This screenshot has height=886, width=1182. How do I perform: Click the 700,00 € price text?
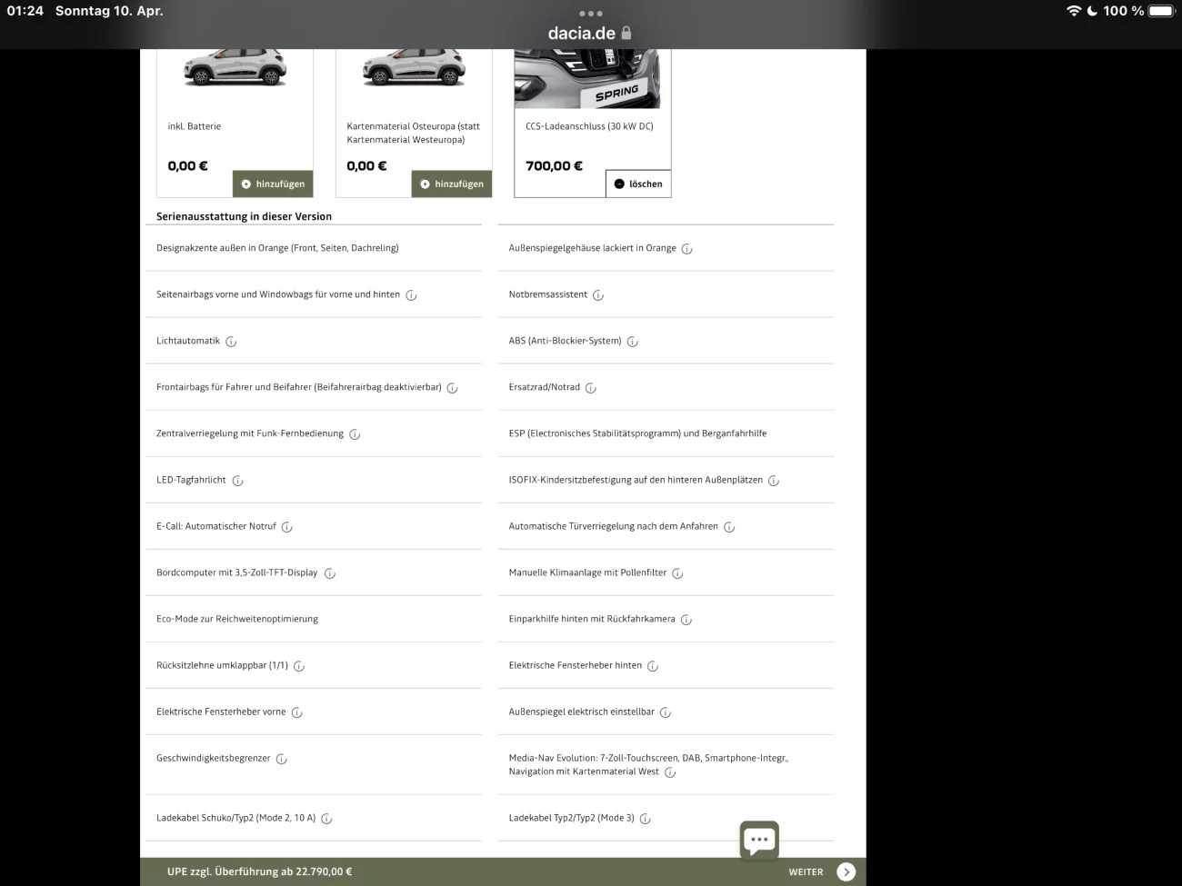point(554,165)
